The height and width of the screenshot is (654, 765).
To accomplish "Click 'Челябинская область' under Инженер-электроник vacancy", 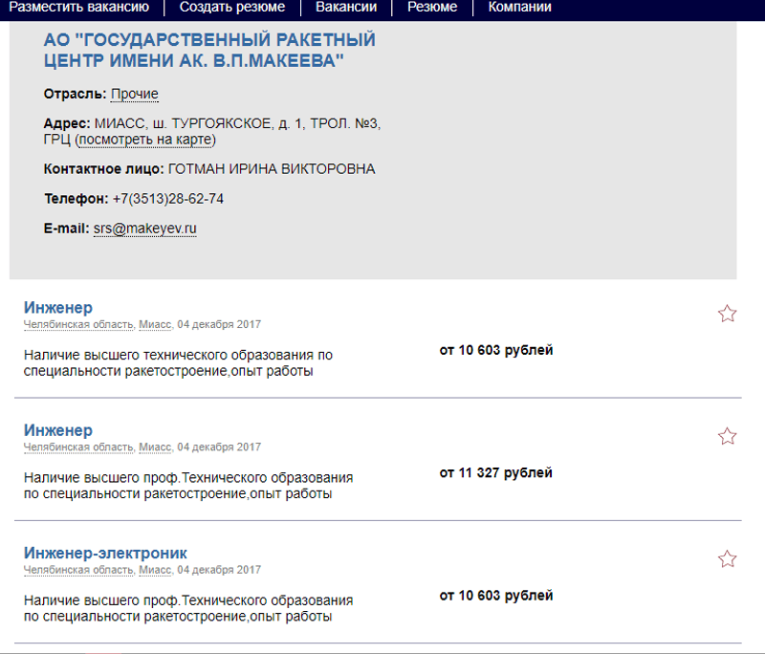I will [78, 570].
